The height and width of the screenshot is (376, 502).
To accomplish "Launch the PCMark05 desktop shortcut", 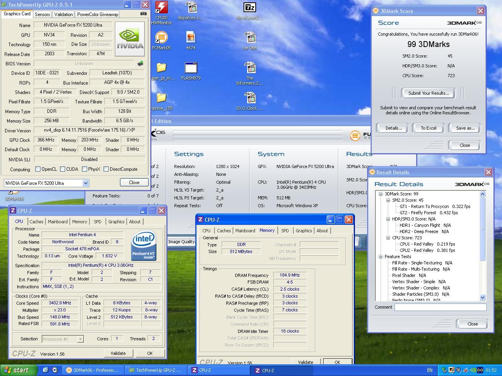I will [161, 38].
